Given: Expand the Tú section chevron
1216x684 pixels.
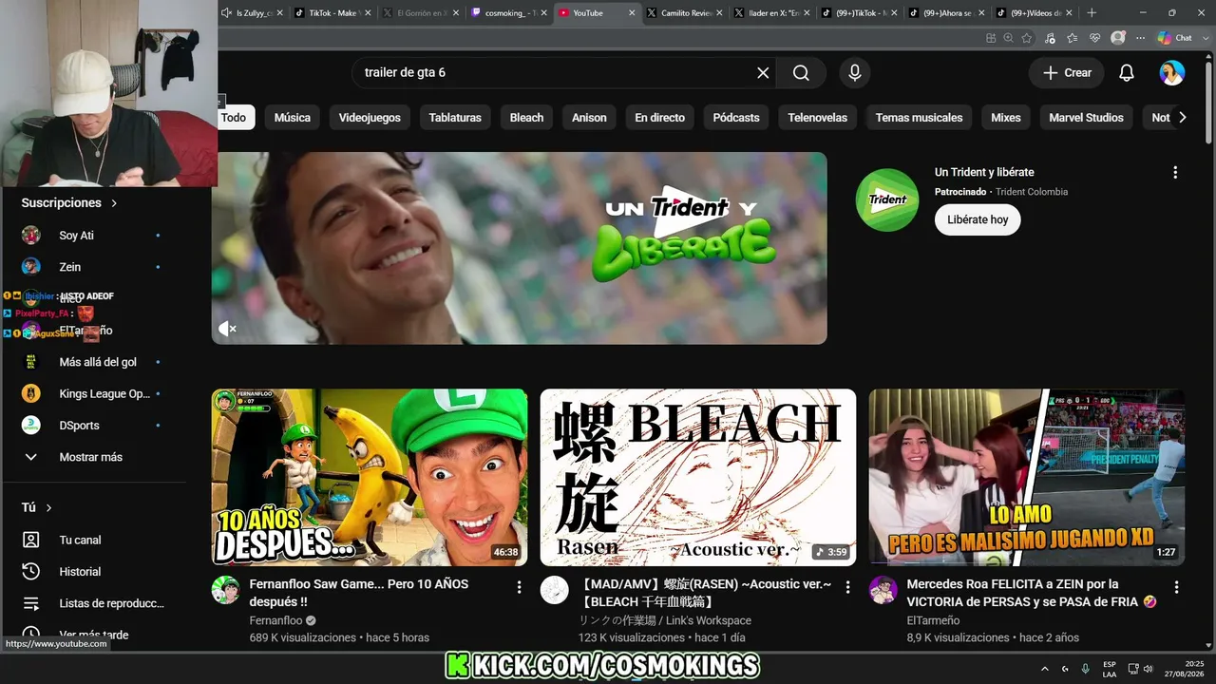Looking at the screenshot, I should coord(48,508).
